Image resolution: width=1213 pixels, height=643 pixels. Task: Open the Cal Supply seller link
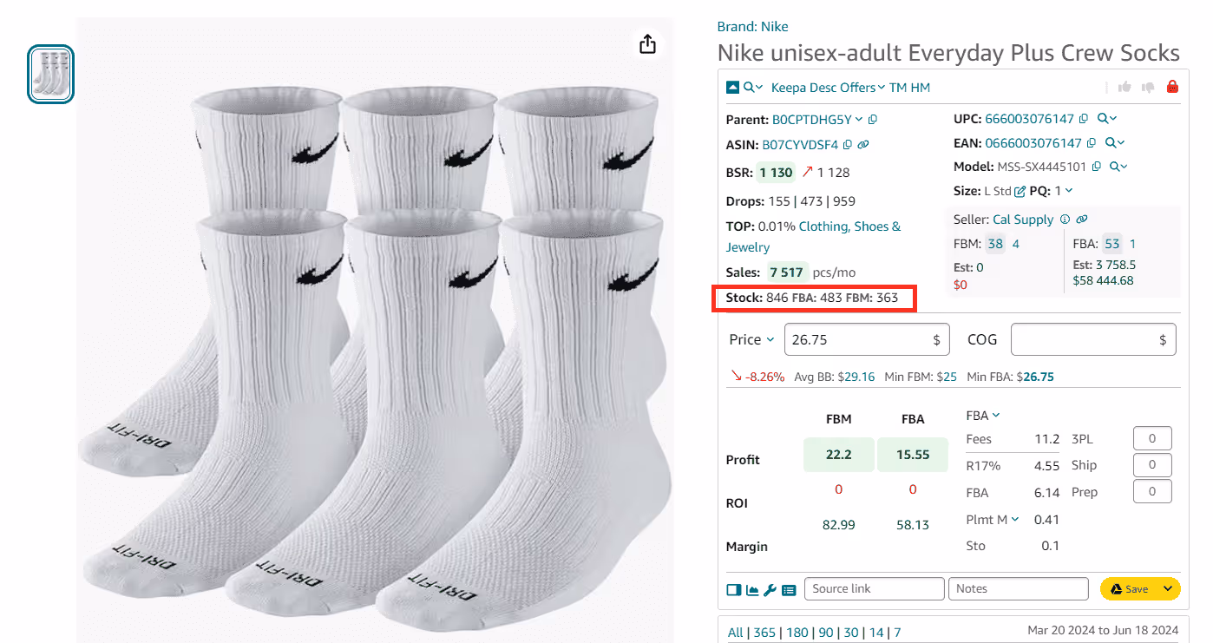point(1022,220)
